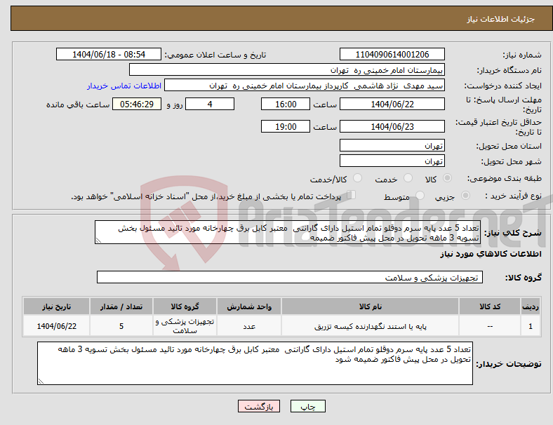
Task: Select the خدمت radio button
Action: pyautogui.click(x=408, y=178)
